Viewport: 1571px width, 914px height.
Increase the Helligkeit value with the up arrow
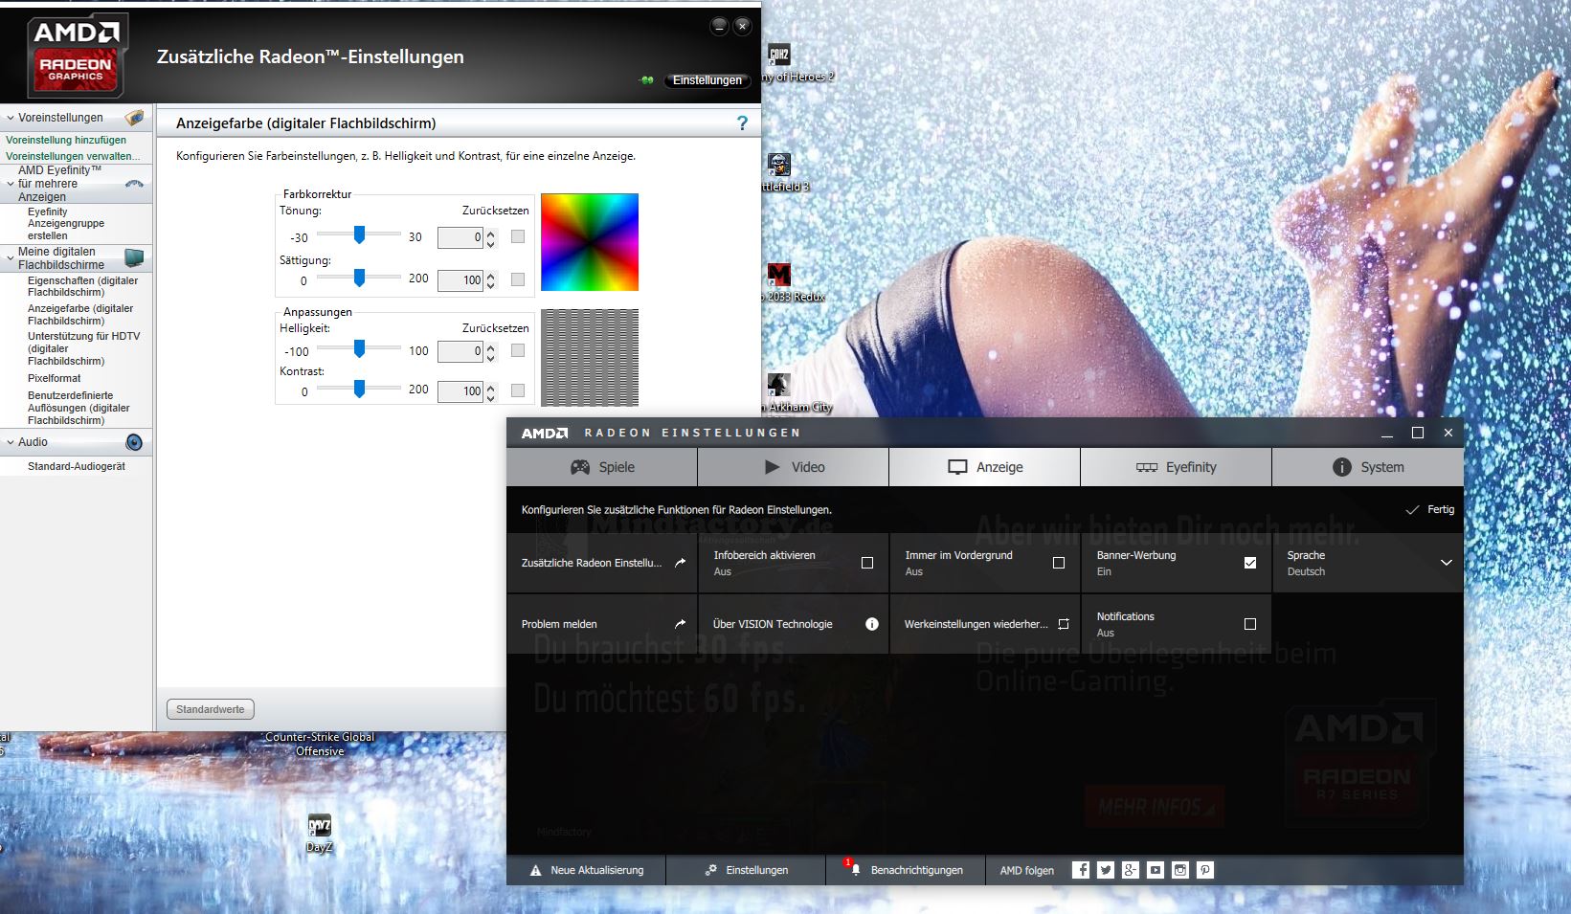(491, 346)
